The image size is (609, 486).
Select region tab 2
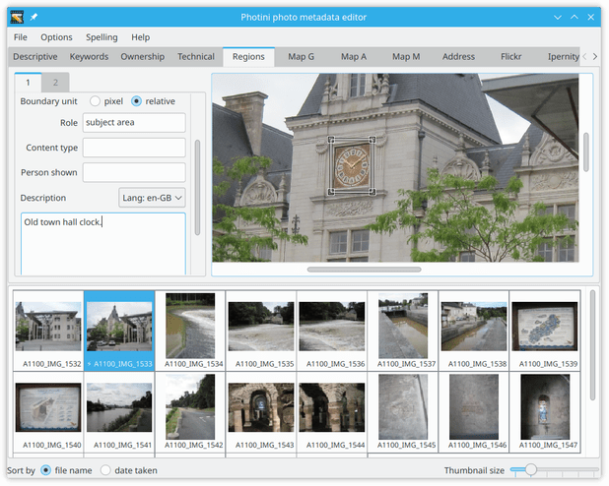(55, 83)
